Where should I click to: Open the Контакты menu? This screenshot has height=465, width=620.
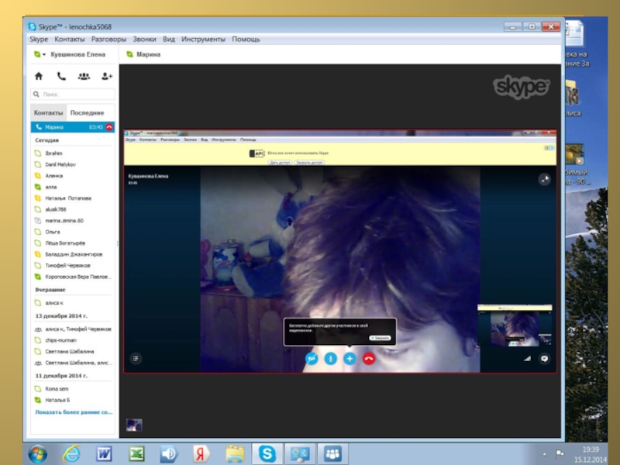click(70, 40)
